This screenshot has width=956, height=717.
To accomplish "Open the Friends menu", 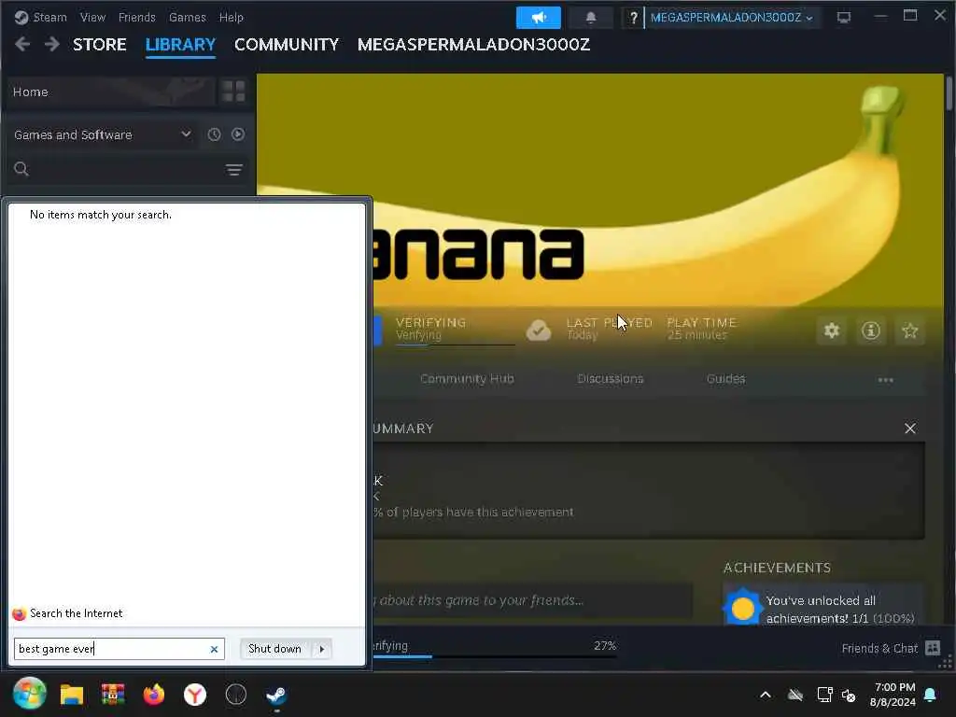I will (136, 17).
